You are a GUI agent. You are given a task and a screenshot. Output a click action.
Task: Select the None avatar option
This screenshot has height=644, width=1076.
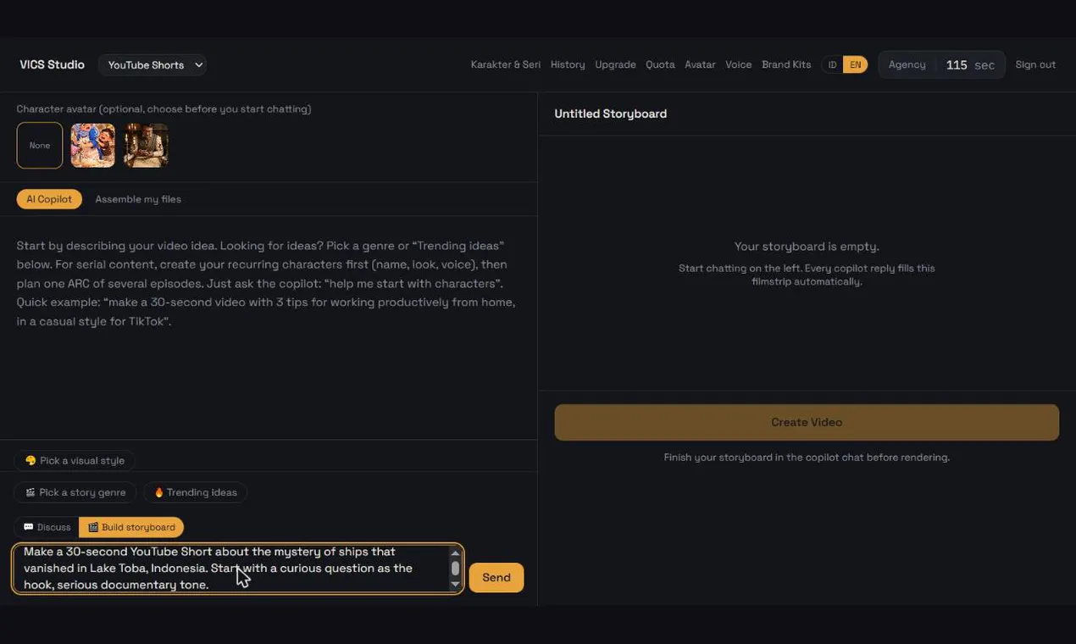[x=40, y=146]
